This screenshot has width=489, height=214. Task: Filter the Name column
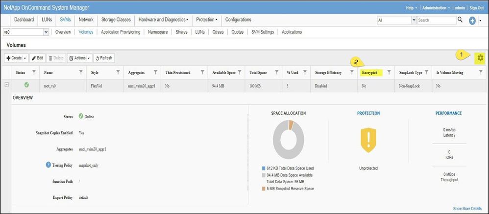(x=81, y=72)
